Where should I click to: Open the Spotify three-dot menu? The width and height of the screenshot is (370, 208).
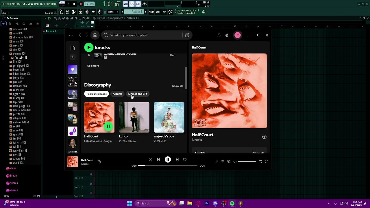point(71,35)
